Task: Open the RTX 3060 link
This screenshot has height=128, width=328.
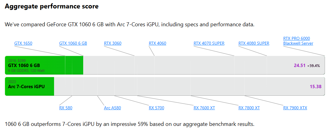Action: coord(113,43)
